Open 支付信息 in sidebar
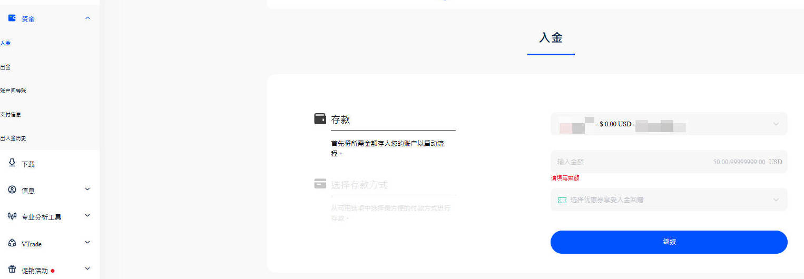Screen dimensions: 804x279 click(x=11, y=114)
